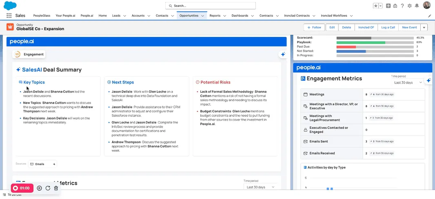Click the Ironclad OF button
The image size is (435, 199).
coord(366,27)
